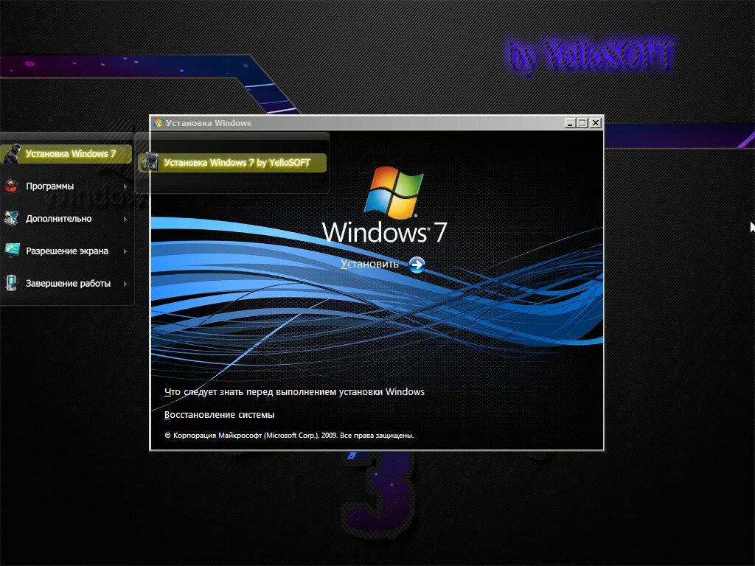Click the blue arrow icon next to Установить
The image size is (755, 566).
coord(417,265)
